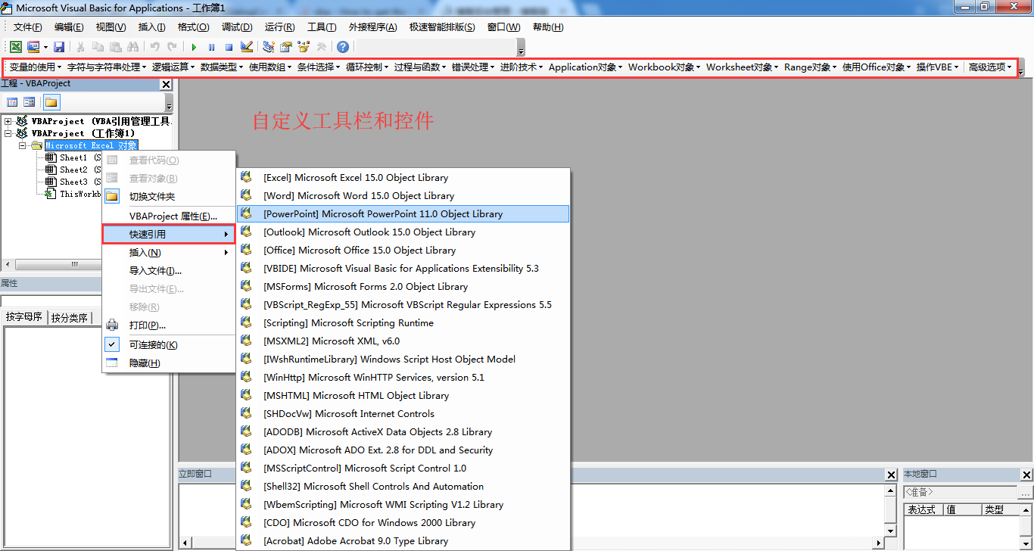
Task: Collapse the VBAProject (工作簿1) node
Action: click(8, 133)
